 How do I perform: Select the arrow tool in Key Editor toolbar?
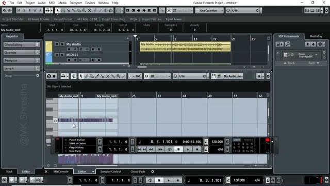[x=81, y=76]
